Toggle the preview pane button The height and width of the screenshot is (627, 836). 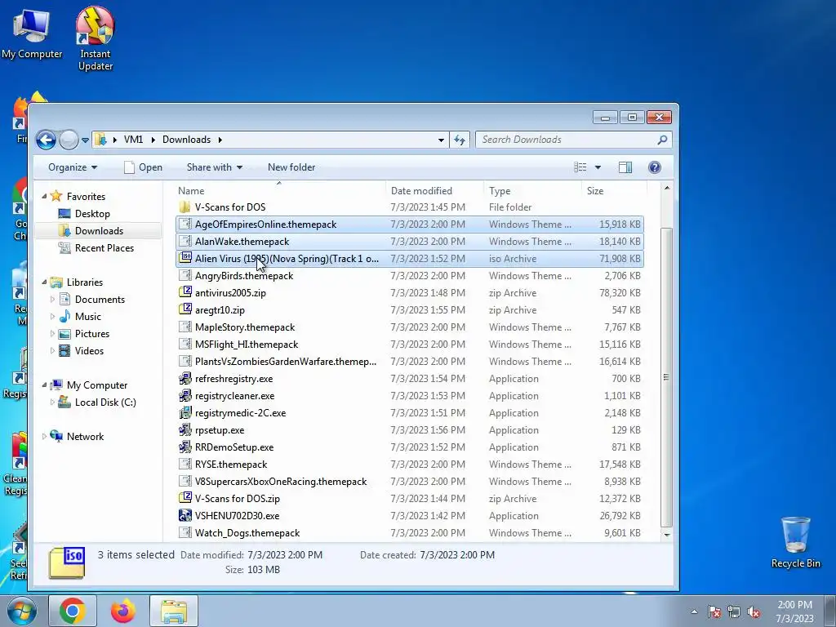(x=625, y=167)
